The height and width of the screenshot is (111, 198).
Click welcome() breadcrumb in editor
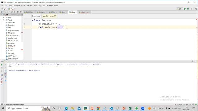[49, 16]
